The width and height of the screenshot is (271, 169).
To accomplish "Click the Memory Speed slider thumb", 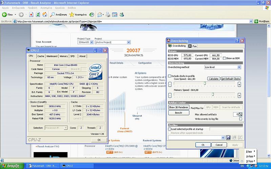I will [x=213, y=94].
